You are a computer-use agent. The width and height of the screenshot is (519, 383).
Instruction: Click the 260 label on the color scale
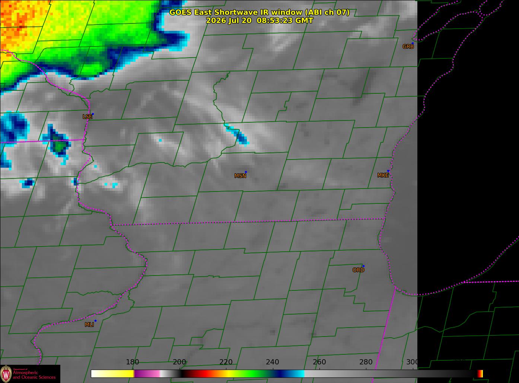pos(319,362)
